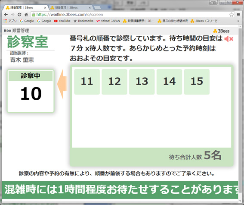The height and width of the screenshot is (205, 244).
Task: Bookmark this page with the star icon
Action: pos(232,15)
